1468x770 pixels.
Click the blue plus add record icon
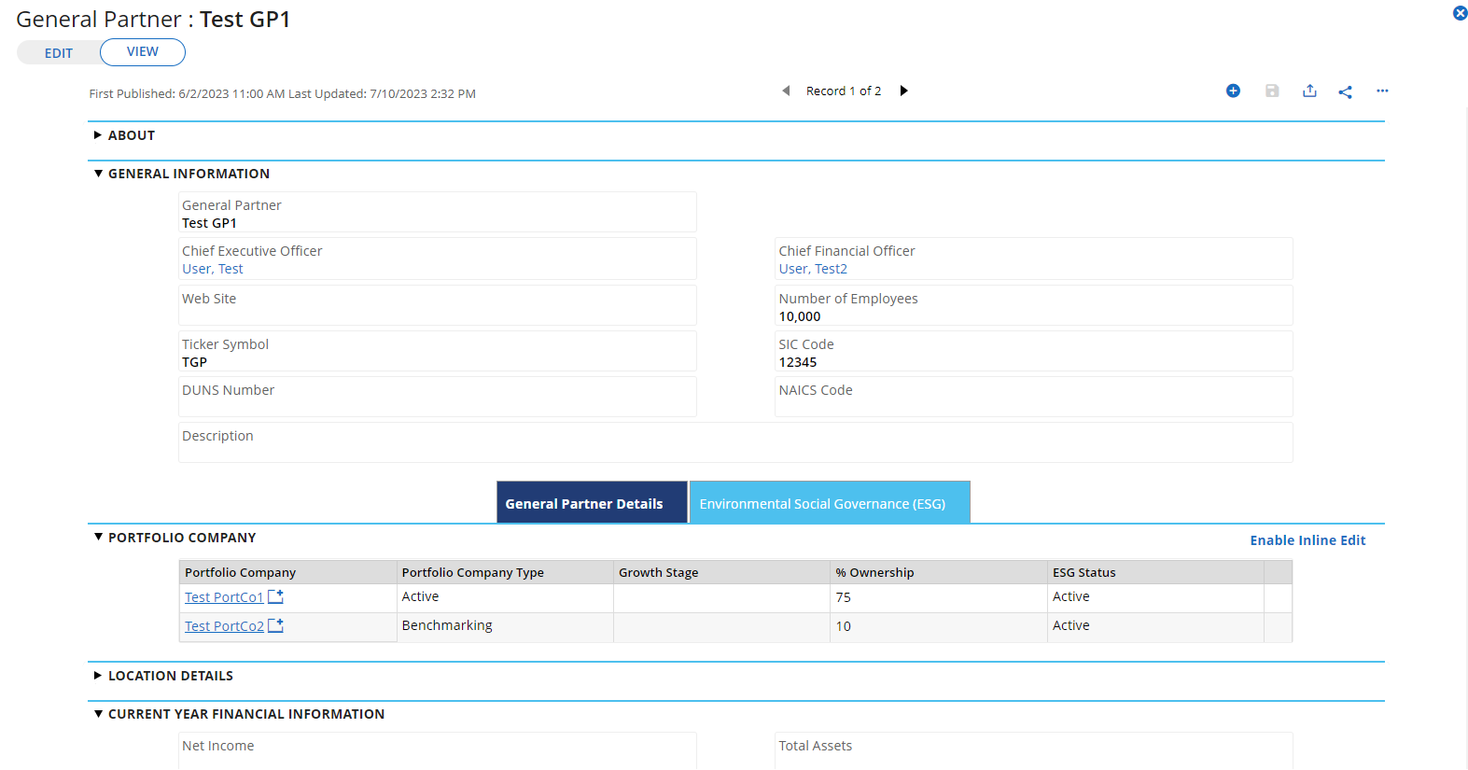[1233, 91]
